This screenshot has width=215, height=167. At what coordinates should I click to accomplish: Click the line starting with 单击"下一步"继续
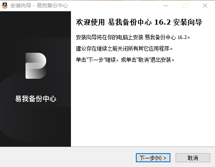[125, 60]
